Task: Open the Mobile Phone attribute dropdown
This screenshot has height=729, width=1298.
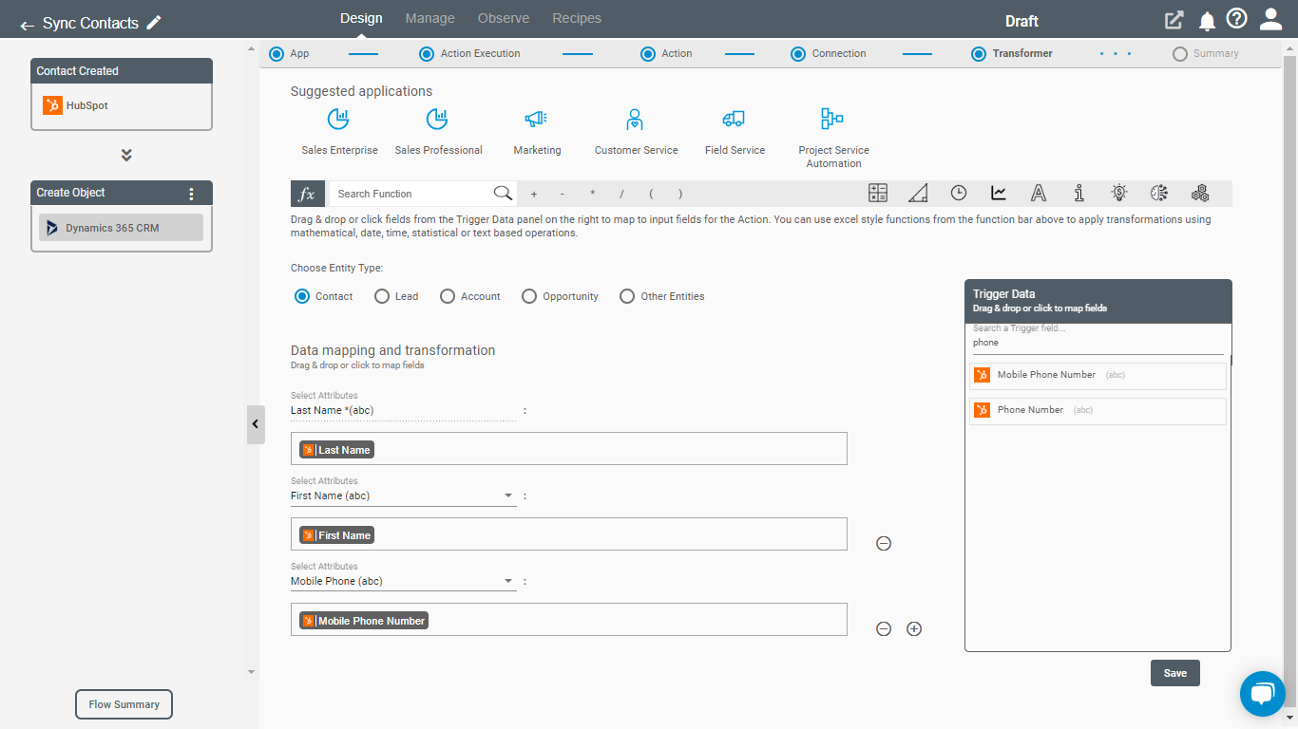Action: (x=404, y=581)
